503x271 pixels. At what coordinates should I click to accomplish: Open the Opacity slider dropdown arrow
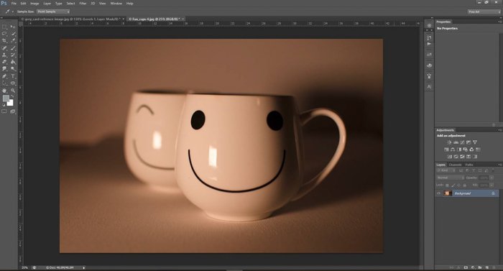491,178
